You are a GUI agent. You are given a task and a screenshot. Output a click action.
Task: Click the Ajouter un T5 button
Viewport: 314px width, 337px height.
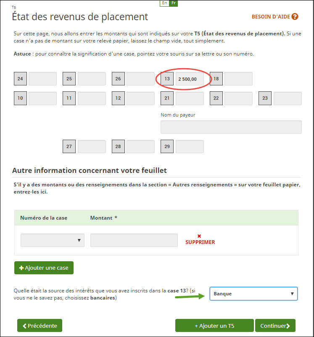coord(214,326)
